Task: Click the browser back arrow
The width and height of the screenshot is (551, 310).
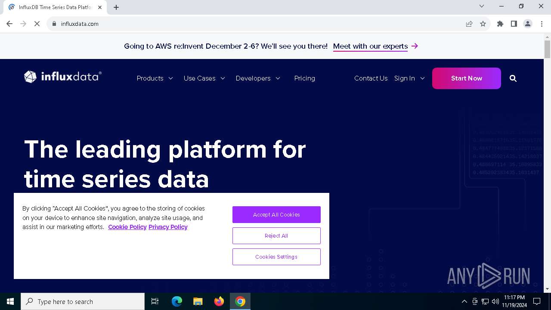Action: 9,24
